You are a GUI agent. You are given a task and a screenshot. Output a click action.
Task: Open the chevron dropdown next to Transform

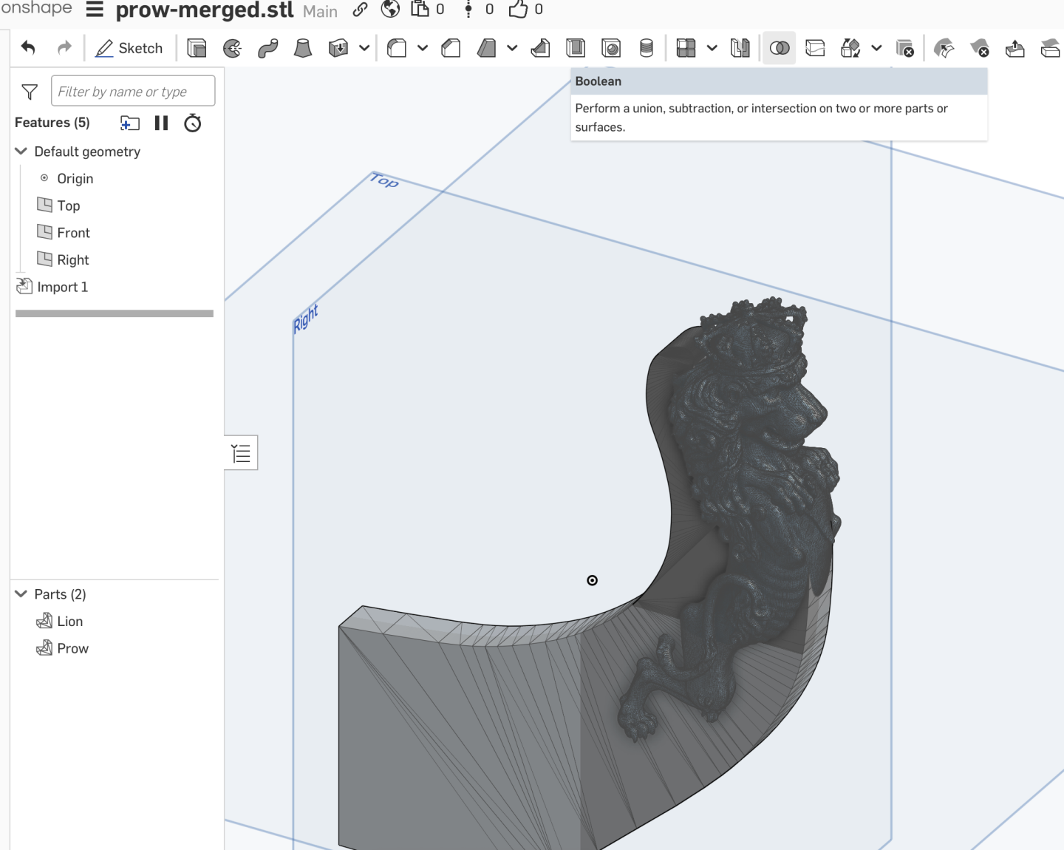(877, 47)
